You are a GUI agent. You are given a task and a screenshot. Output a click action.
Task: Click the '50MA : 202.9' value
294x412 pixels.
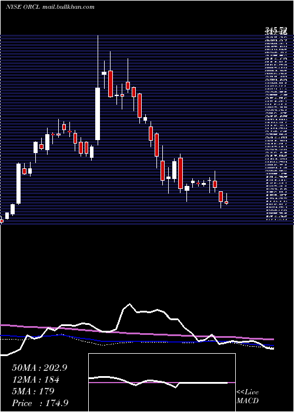click(39, 368)
